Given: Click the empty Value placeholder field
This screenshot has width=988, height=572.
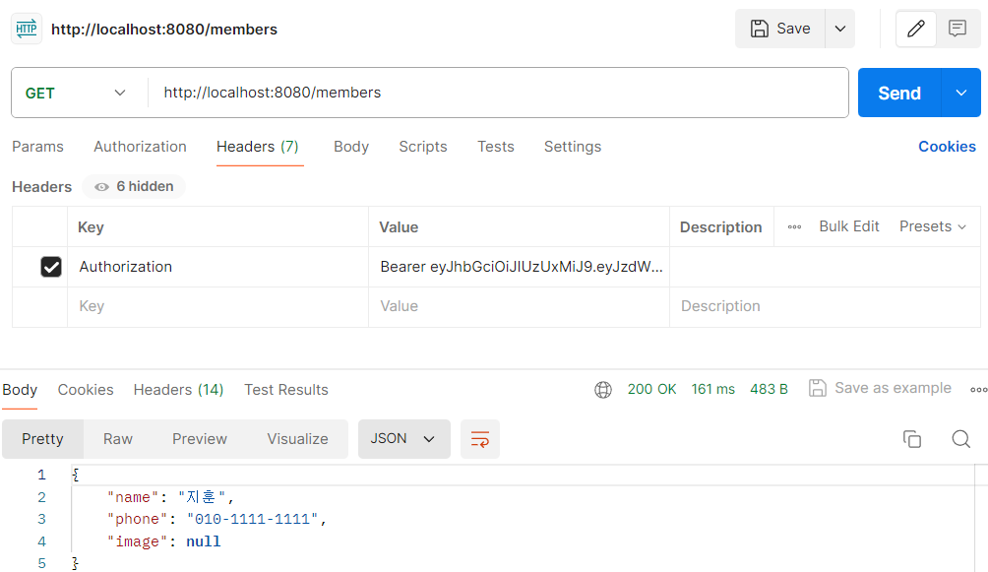Looking at the screenshot, I should click(519, 306).
